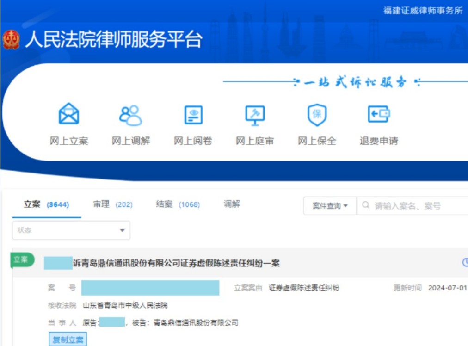
Task: Click the 网上调解 label
Action: pos(131,141)
